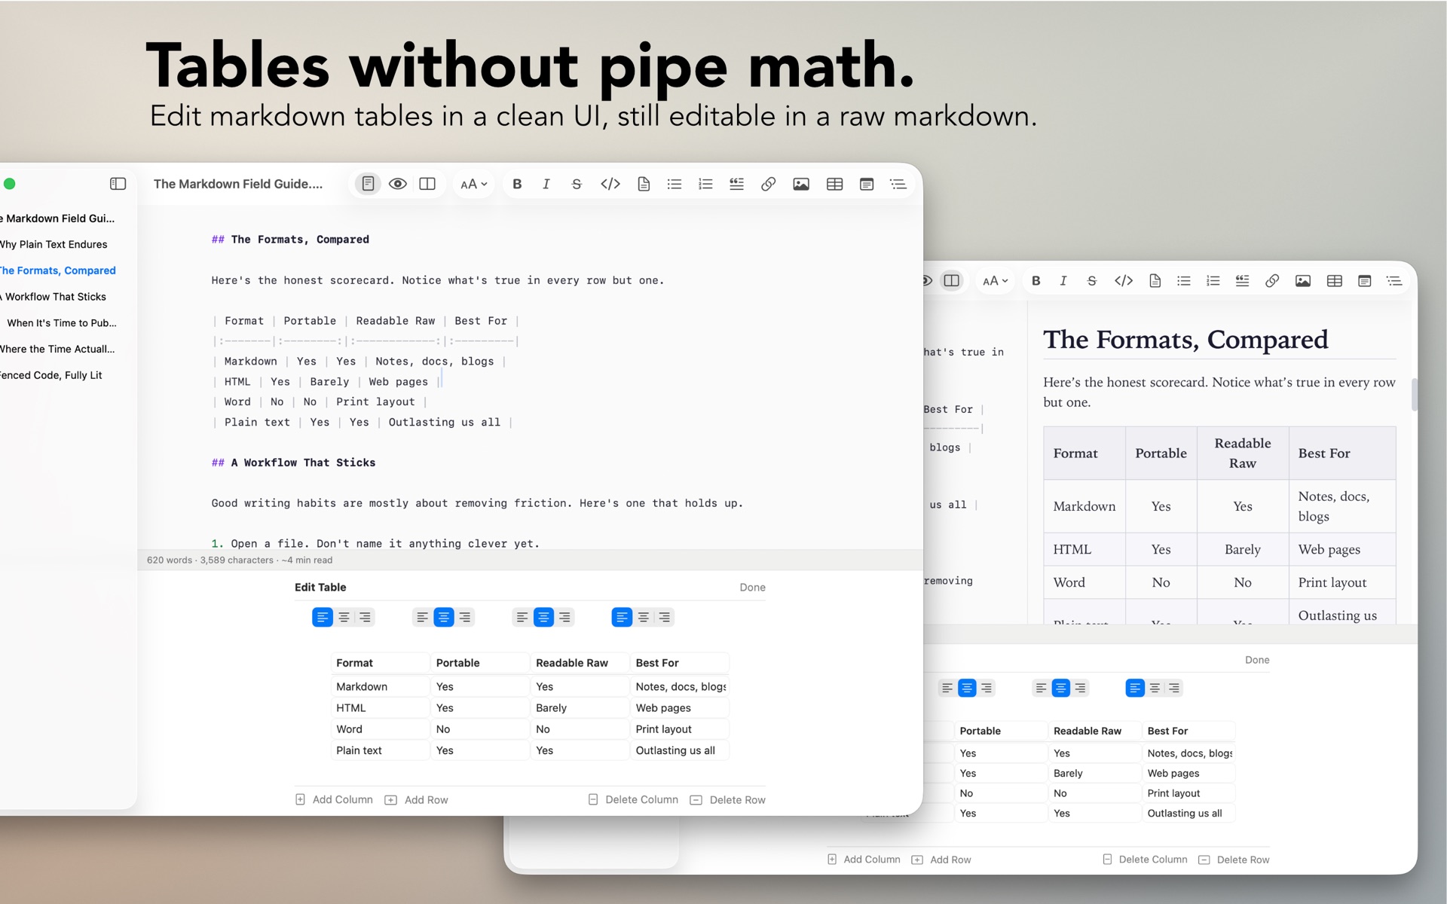
Task: Insert table in the back window toolbar
Action: point(1335,281)
